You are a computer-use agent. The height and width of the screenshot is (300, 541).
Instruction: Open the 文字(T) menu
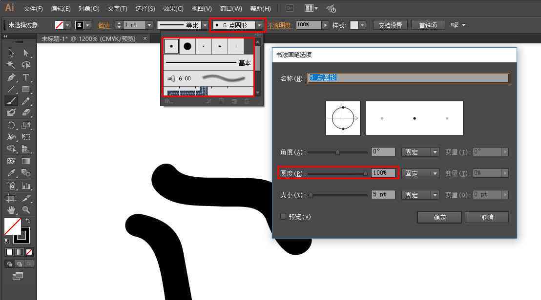click(117, 9)
